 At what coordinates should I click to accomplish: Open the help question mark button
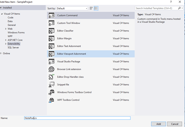coord(171,2)
